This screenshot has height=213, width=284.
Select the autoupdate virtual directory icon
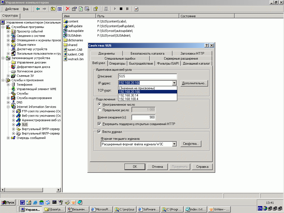click(65, 31)
